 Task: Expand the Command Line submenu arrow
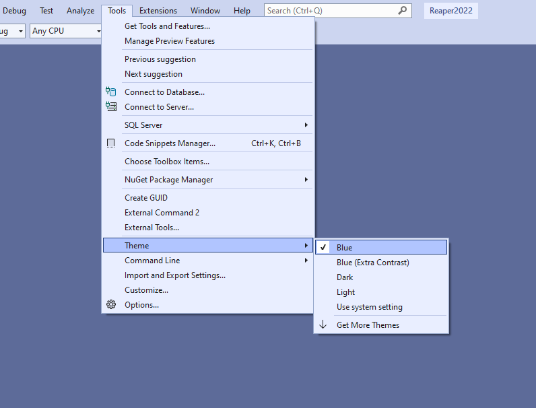pyautogui.click(x=306, y=261)
